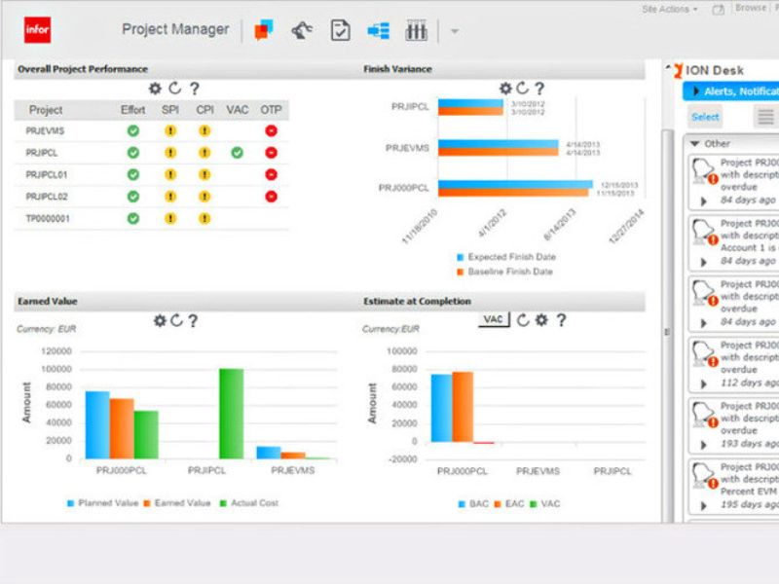
Task: Open the Site Actions menu
Action: pyautogui.click(x=670, y=9)
